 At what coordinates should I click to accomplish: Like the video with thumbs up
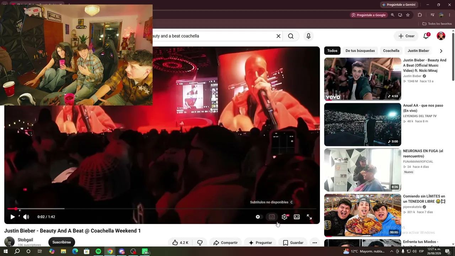[181, 242]
